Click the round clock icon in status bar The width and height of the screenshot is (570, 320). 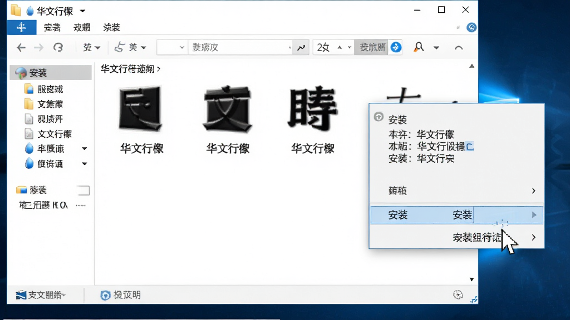click(458, 294)
